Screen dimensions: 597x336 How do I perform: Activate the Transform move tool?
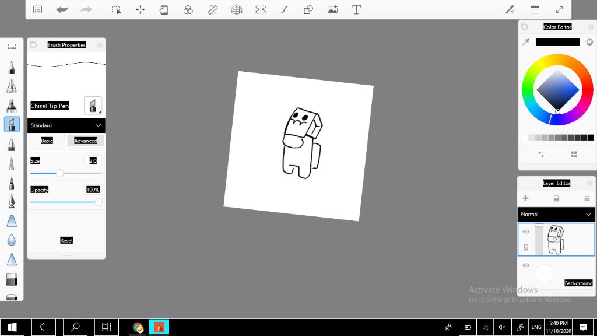[x=140, y=9]
